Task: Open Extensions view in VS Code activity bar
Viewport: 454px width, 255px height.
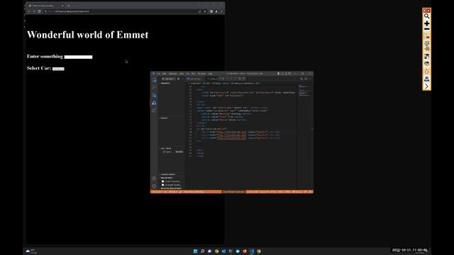Action: [x=154, y=110]
